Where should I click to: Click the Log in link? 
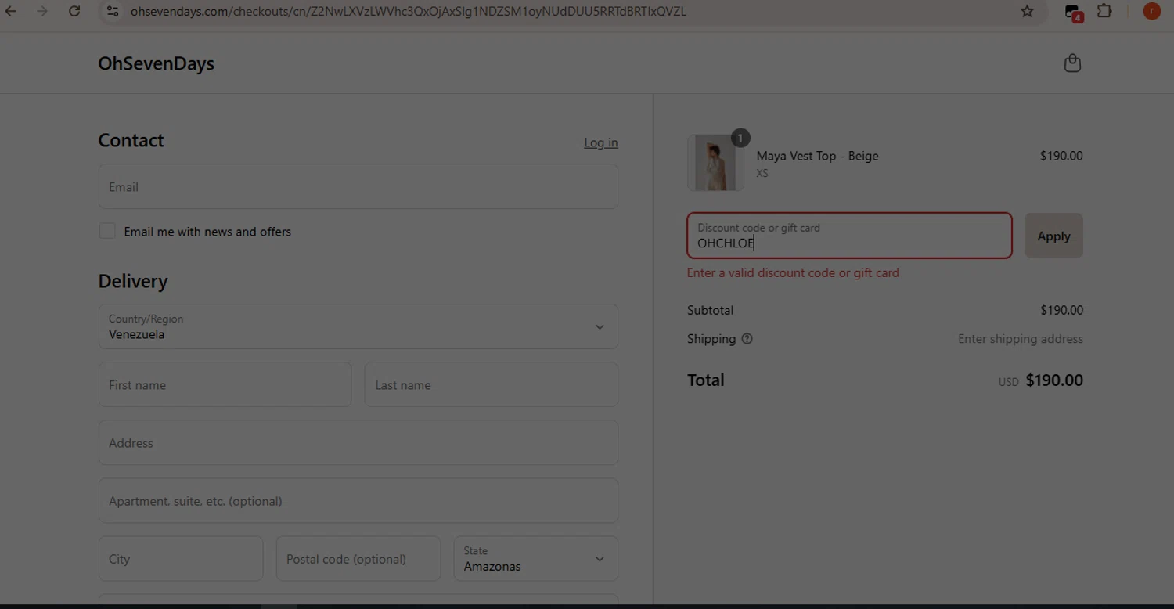pyautogui.click(x=600, y=142)
